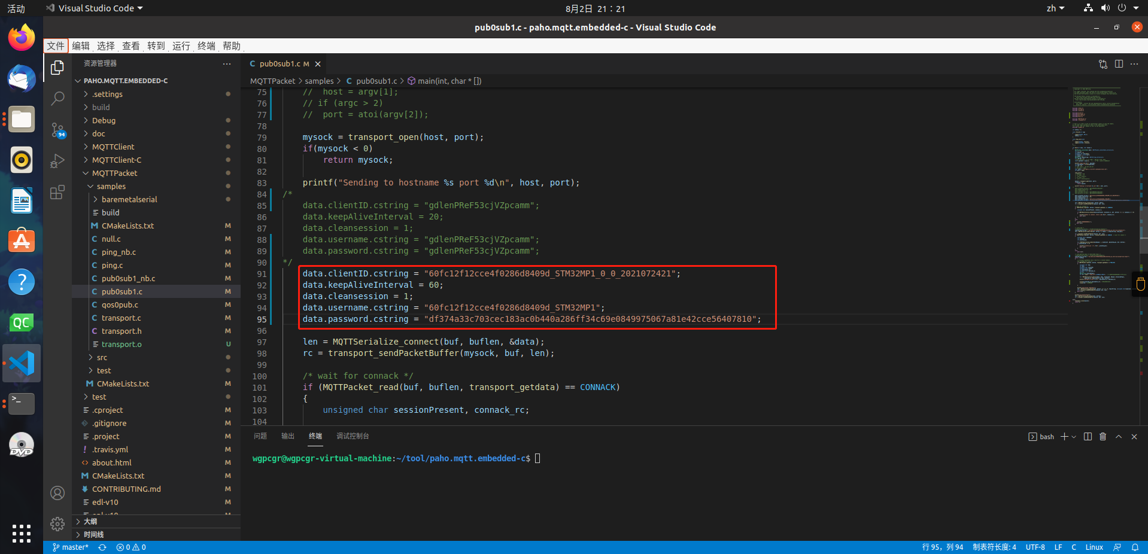Expand the src folder
The width and height of the screenshot is (1148, 554).
click(x=156, y=357)
